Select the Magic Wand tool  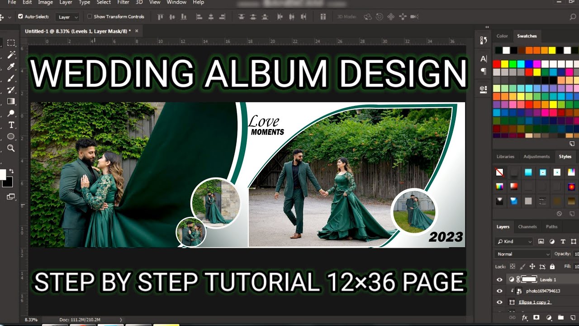pos(11,55)
